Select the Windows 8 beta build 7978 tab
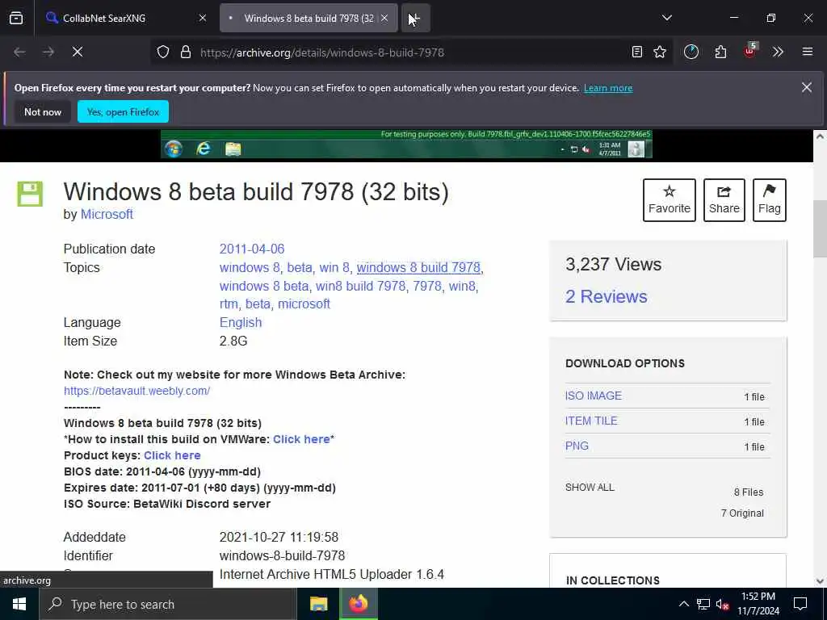This screenshot has width=827, height=620. pos(309,18)
